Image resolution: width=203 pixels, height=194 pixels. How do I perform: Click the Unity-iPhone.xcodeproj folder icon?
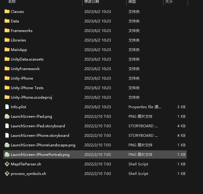click(x=7, y=97)
